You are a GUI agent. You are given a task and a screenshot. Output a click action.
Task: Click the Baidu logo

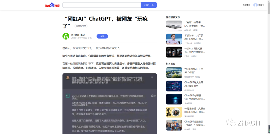click(x=52, y=5)
